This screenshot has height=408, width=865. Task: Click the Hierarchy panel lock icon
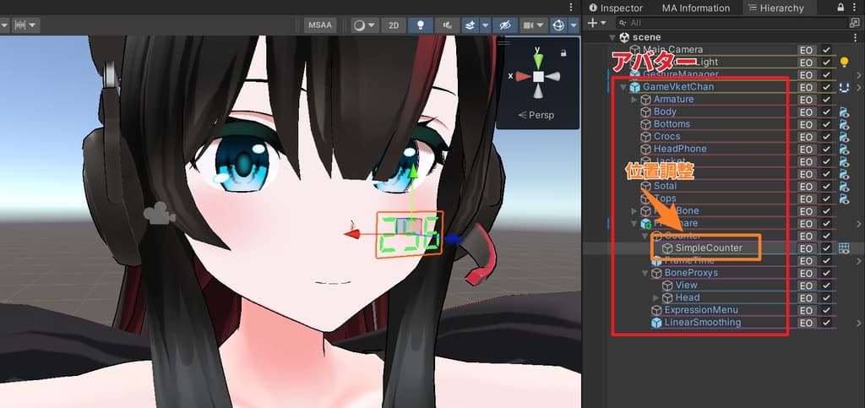(x=841, y=8)
